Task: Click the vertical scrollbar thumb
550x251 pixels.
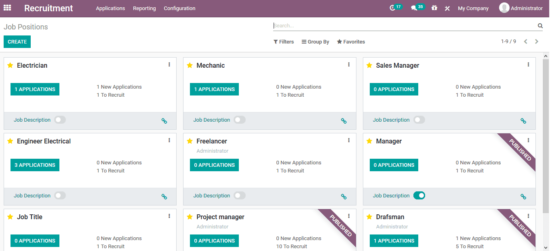Action: (x=546, y=136)
